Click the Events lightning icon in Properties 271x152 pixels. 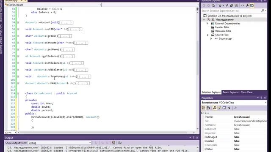tap(219, 108)
